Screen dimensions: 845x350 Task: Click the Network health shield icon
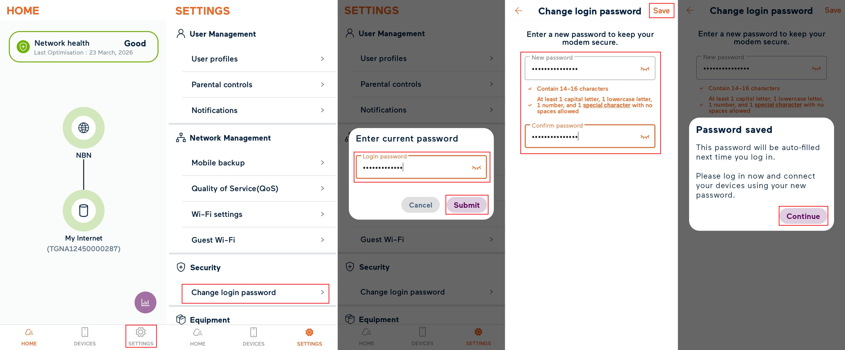[x=22, y=46]
